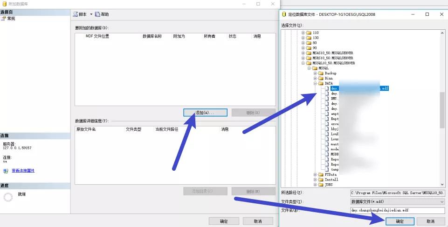Click the grayed 删除(R) button
This screenshot has width=448, height=227.
pyautogui.click(x=253, y=113)
